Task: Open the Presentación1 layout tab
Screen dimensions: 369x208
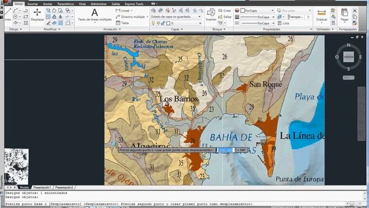Action: pos(42,187)
